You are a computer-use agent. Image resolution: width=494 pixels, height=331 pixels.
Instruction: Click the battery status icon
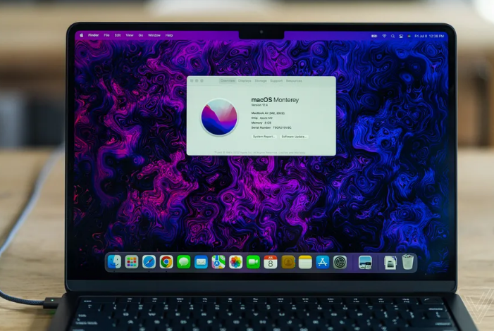click(x=374, y=36)
